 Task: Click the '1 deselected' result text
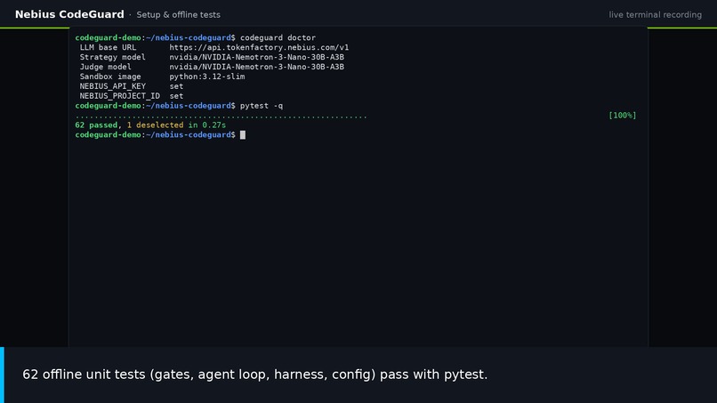point(155,125)
